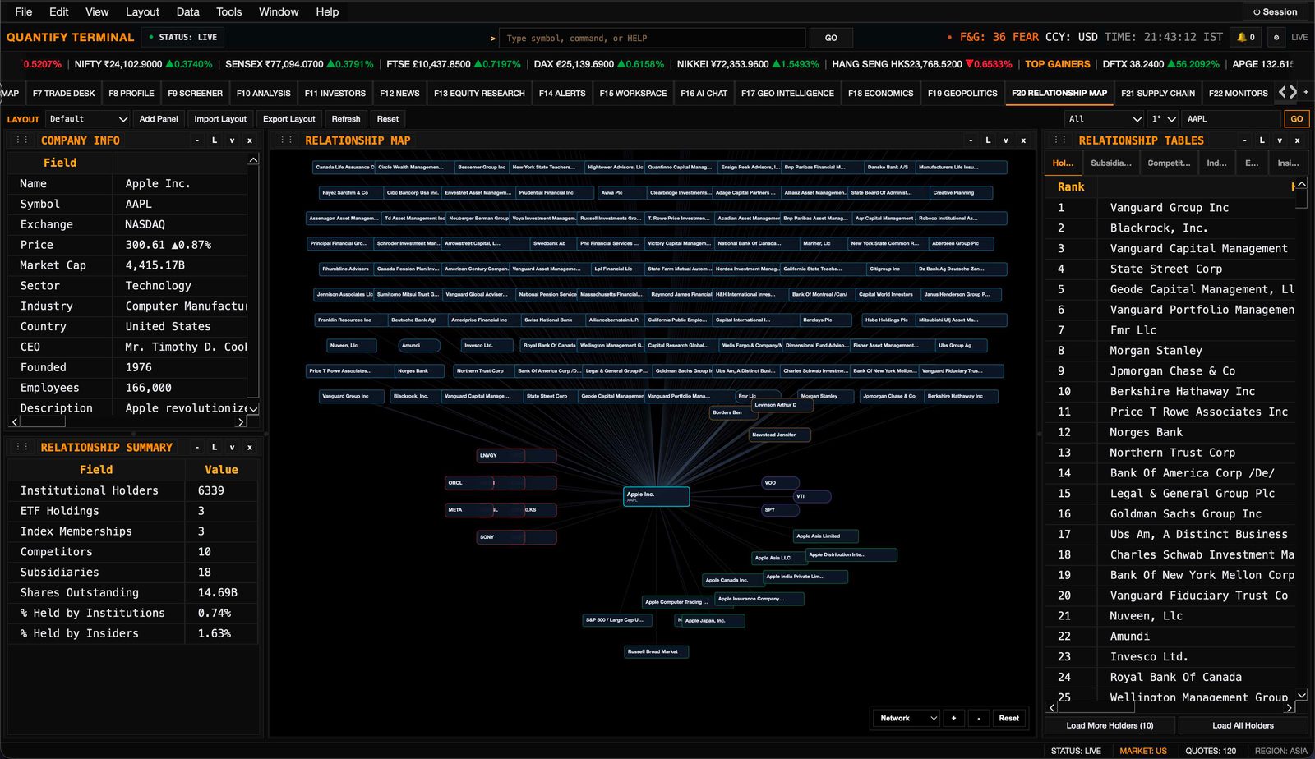Viewport: 1315px width, 759px height.
Task: Close the Relationship Tables panel
Action: [1298, 140]
